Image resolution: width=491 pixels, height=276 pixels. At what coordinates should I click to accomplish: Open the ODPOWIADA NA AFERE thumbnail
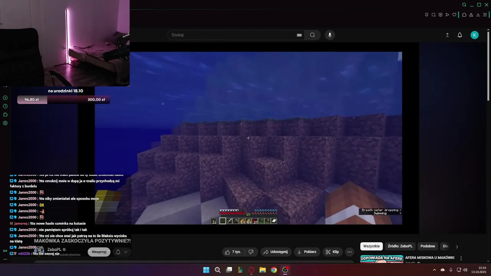click(382, 259)
